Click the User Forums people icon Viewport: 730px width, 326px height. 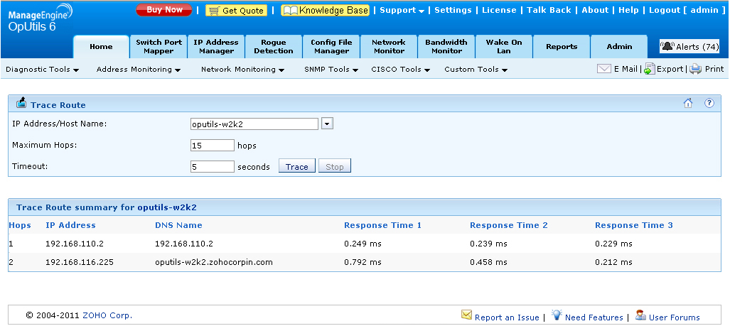(640, 315)
